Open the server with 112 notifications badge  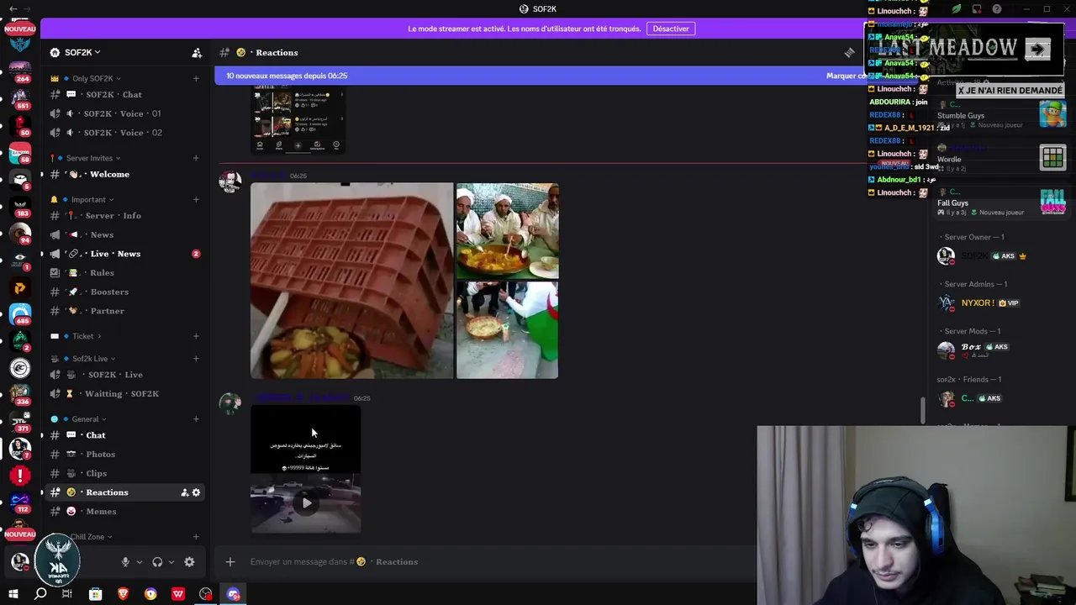tap(20, 502)
